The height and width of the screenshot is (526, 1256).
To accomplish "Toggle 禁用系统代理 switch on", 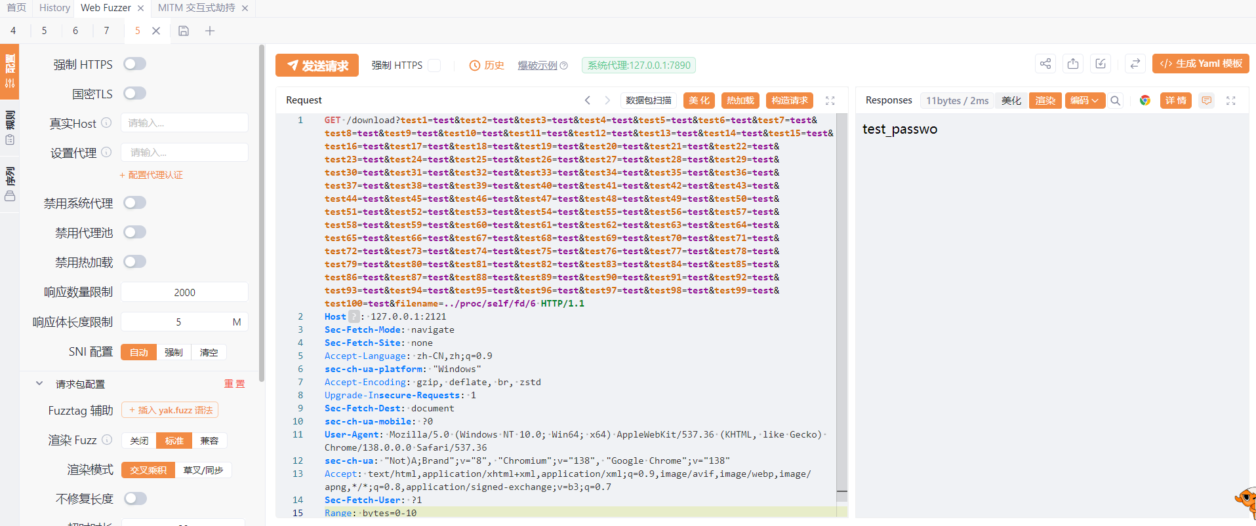I will coord(135,203).
